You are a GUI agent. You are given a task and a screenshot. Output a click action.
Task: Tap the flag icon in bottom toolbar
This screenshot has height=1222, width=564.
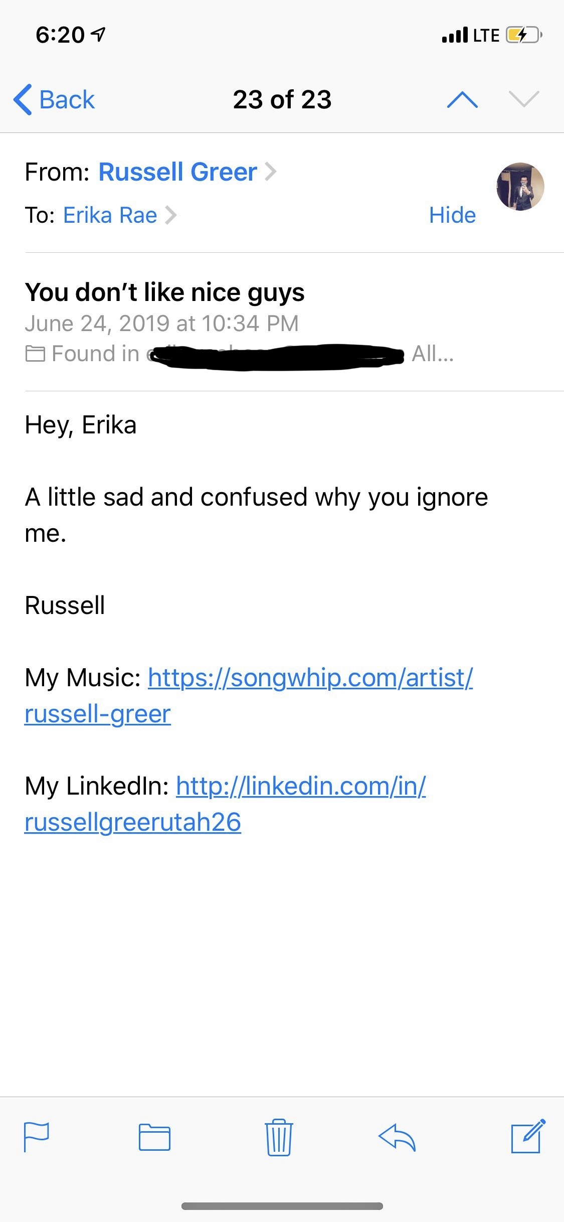coord(37,1137)
